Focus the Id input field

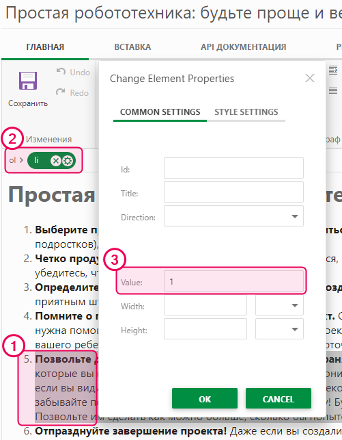(233, 168)
